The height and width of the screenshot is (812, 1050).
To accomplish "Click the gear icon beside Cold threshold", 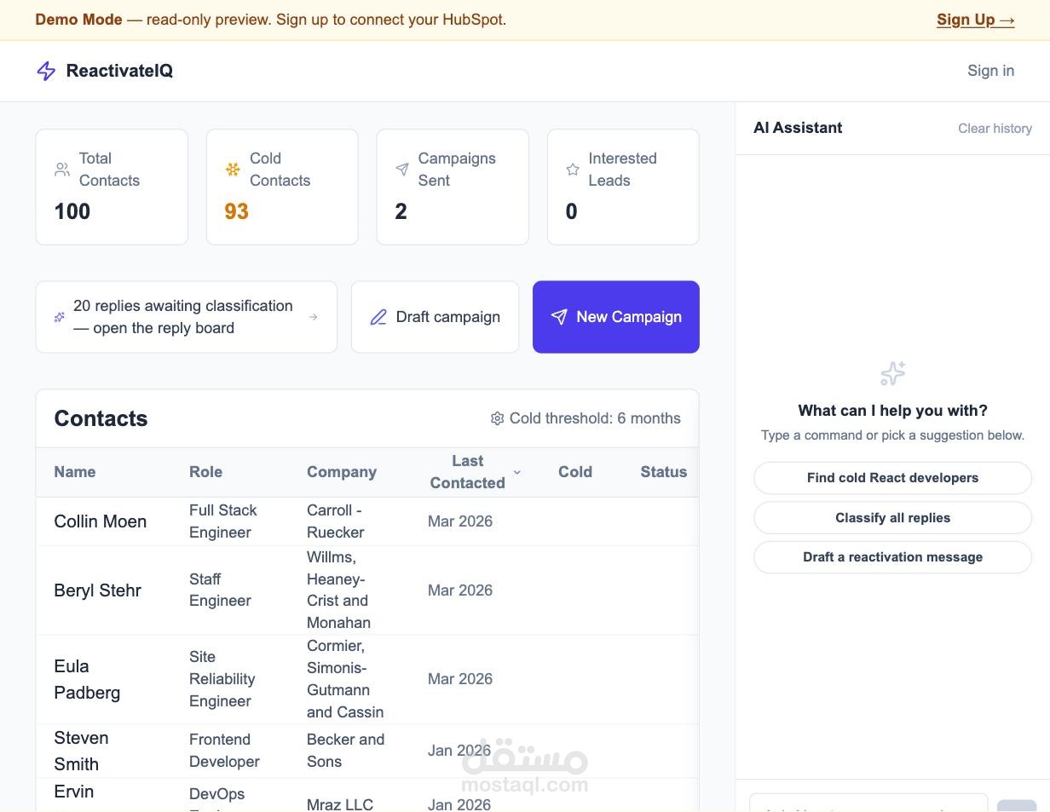I will (x=497, y=418).
